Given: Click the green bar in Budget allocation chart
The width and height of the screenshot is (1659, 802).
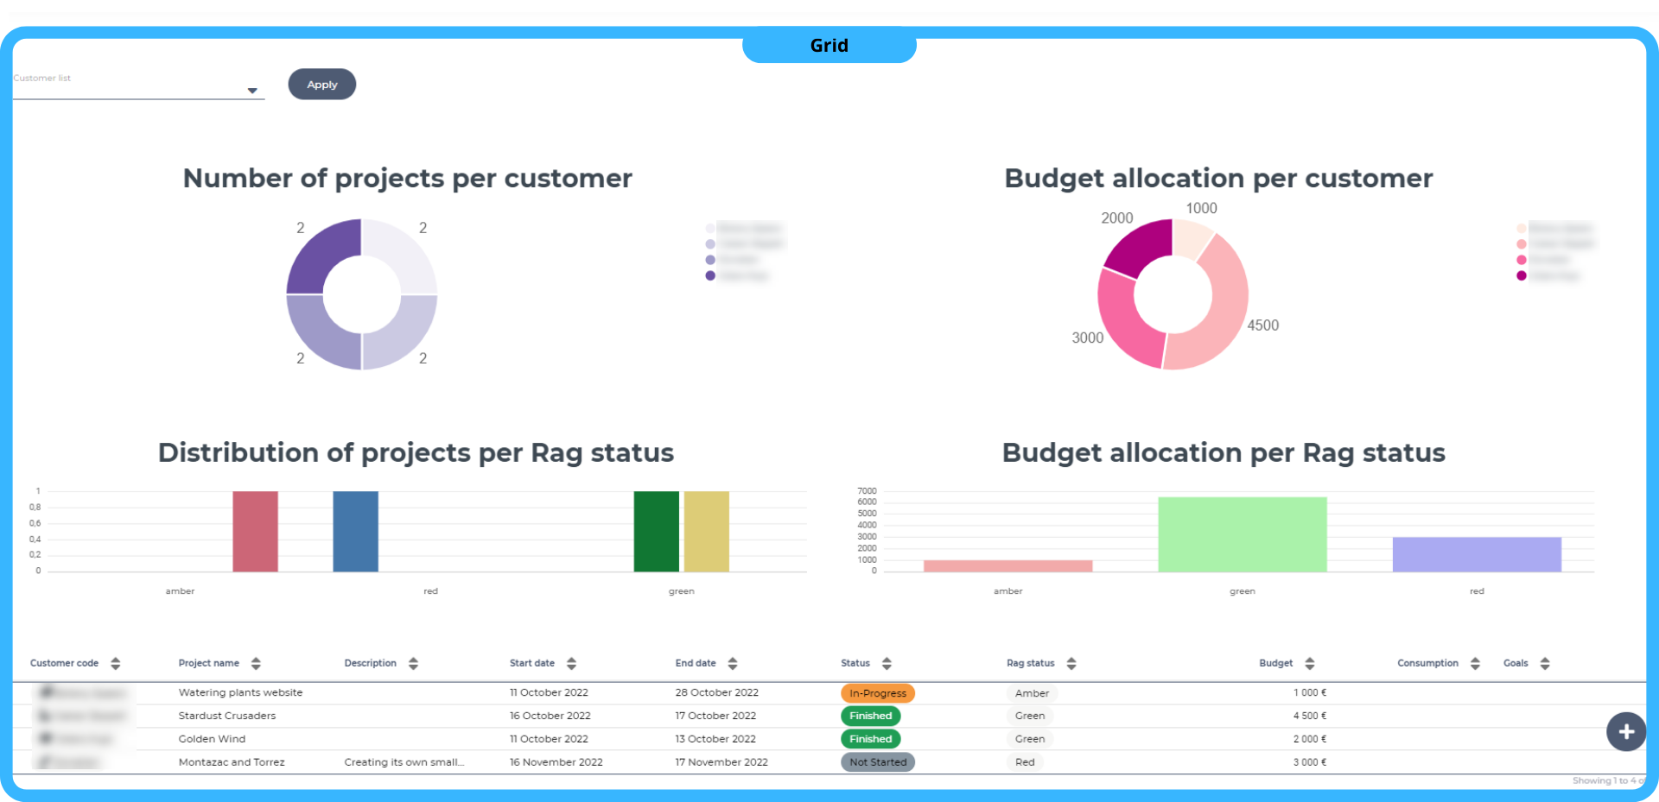Looking at the screenshot, I should (x=1242, y=534).
